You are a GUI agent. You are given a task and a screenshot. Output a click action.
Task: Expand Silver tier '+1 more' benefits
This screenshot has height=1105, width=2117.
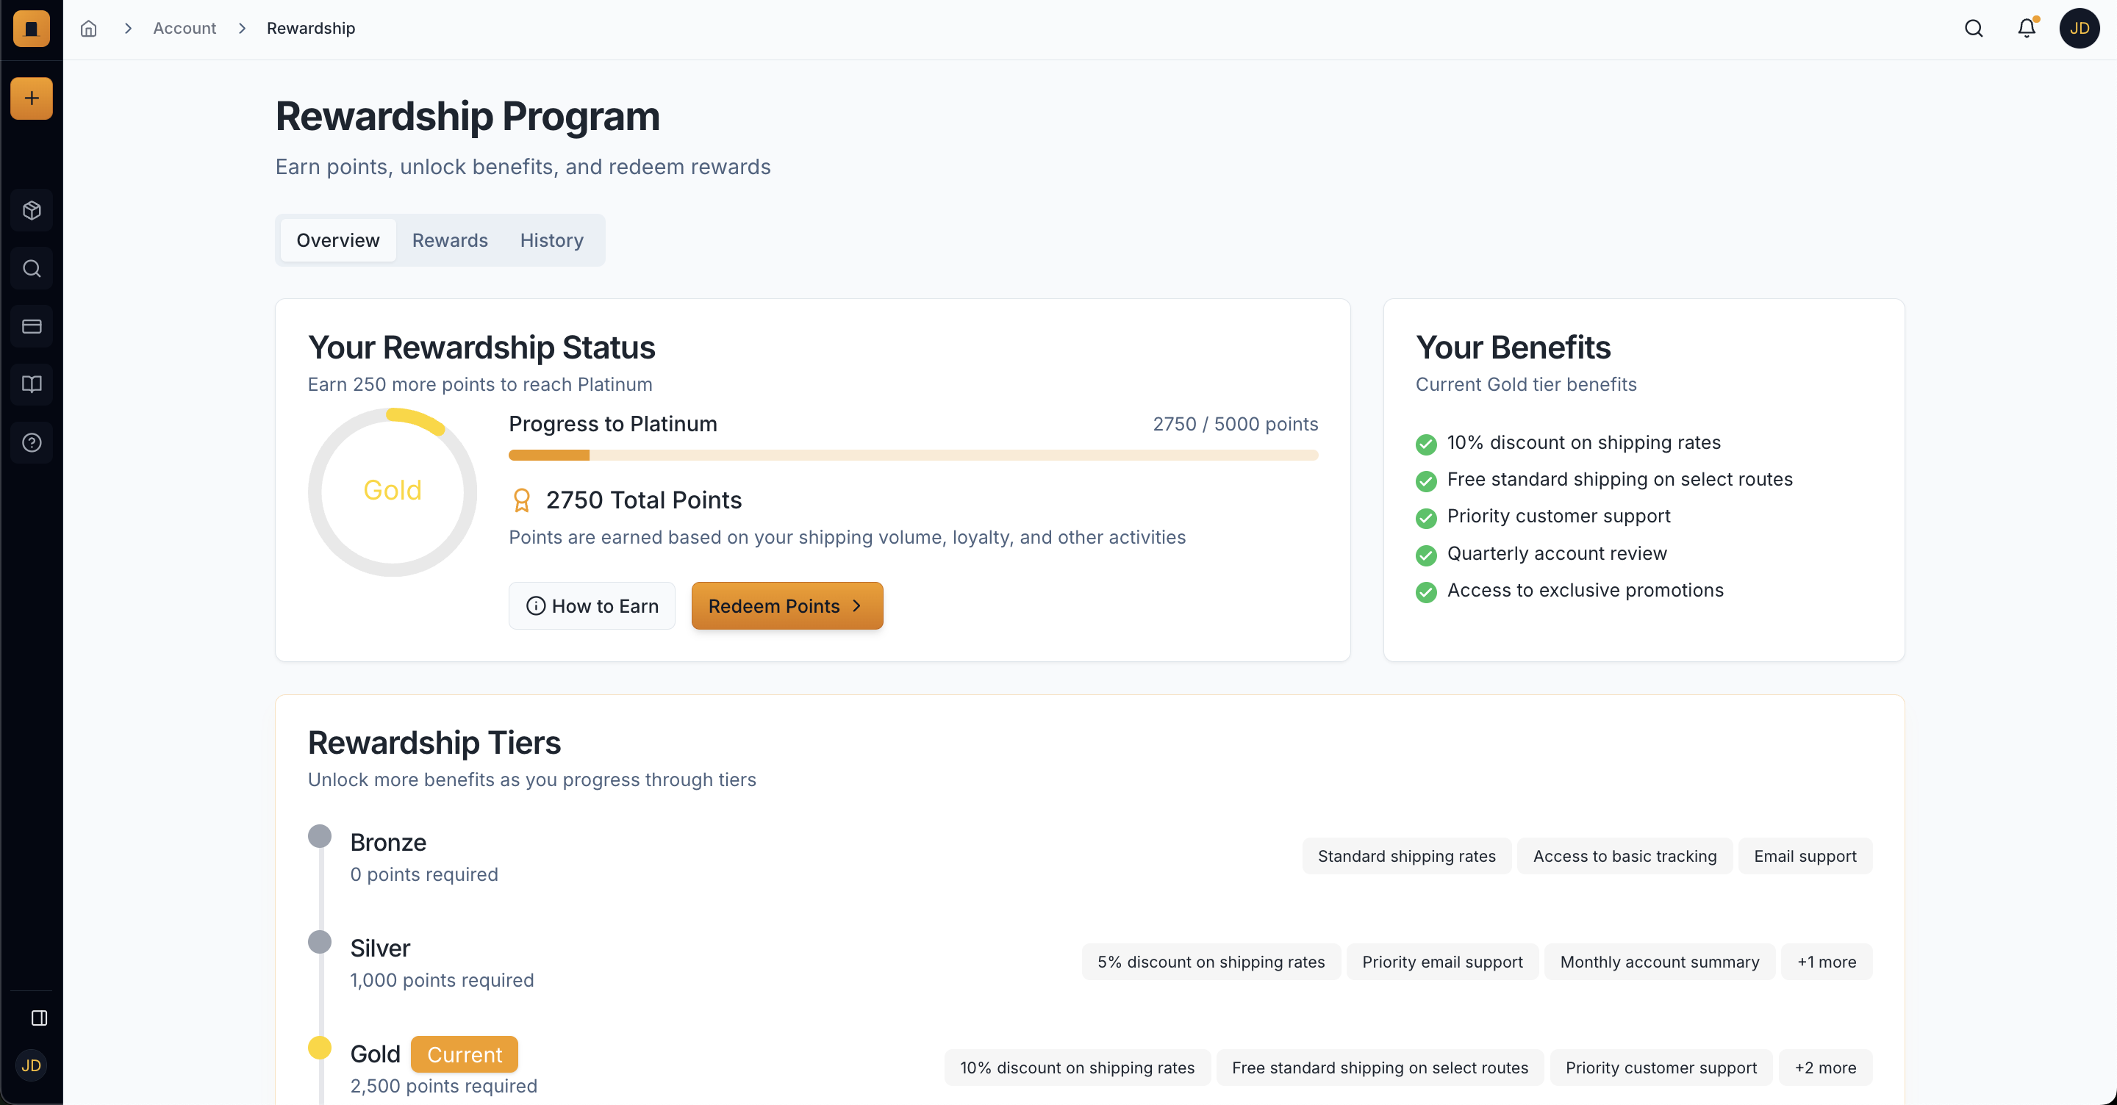pos(1826,961)
